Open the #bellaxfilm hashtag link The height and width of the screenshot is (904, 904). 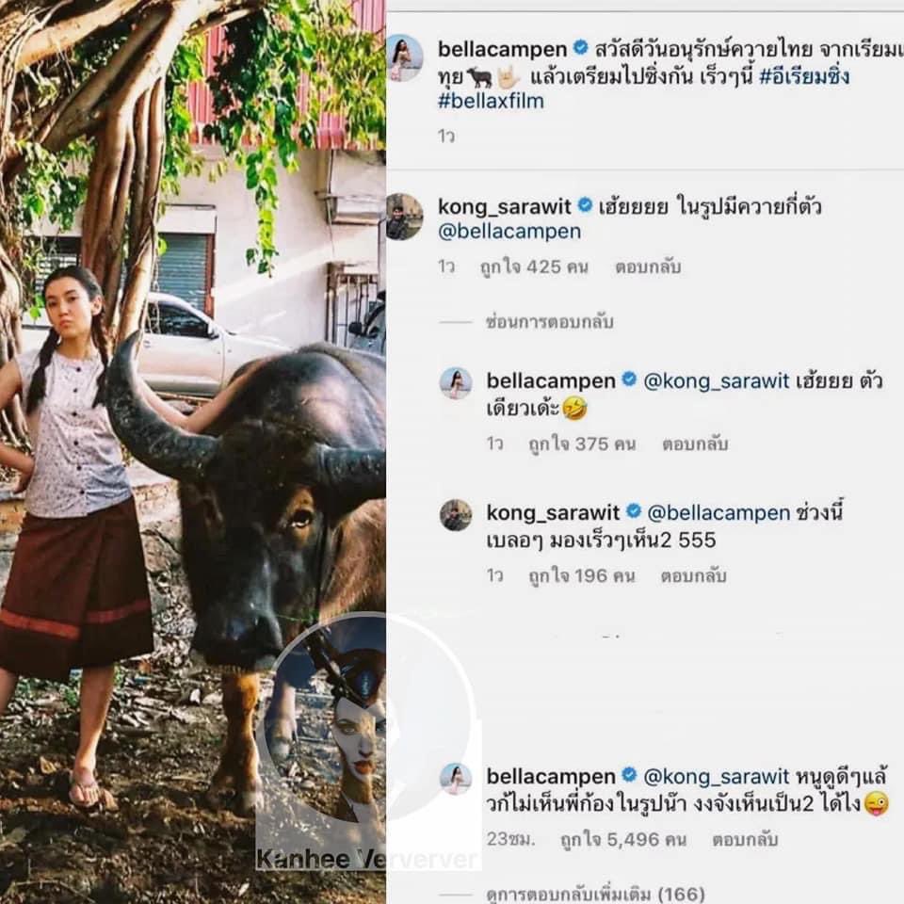[491, 101]
